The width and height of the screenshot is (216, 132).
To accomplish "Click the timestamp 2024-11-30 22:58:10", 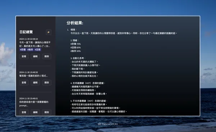I will tap(28, 39).
